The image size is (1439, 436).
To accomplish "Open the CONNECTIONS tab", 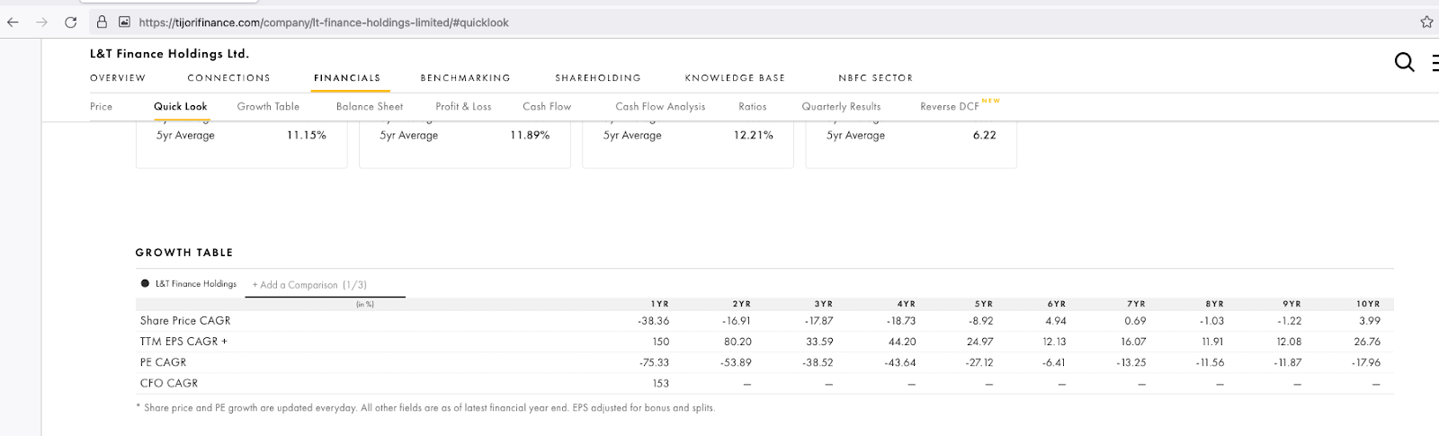I will coord(228,78).
